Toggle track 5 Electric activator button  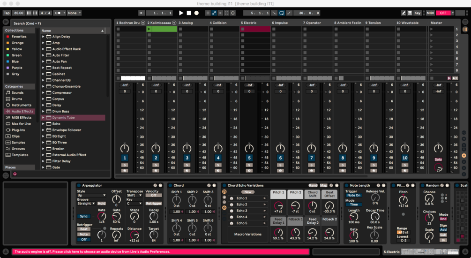tap(249, 158)
